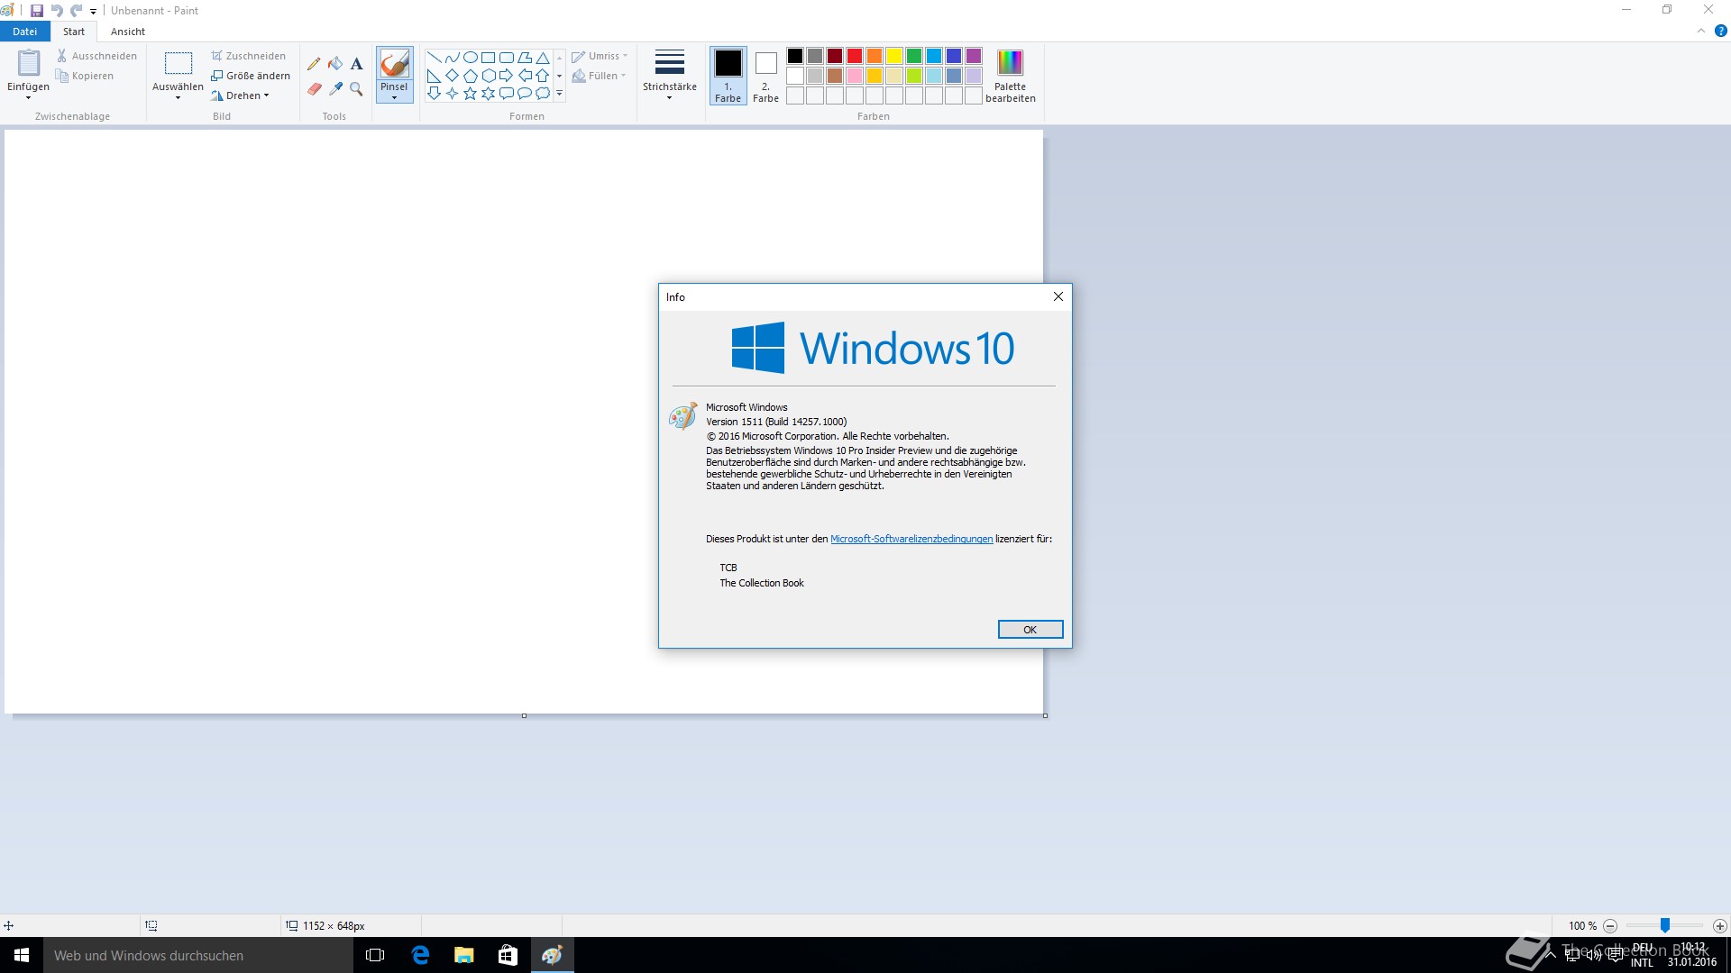The width and height of the screenshot is (1731, 973).
Task: Pick the yellow color swatch
Action: [x=894, y=56]
